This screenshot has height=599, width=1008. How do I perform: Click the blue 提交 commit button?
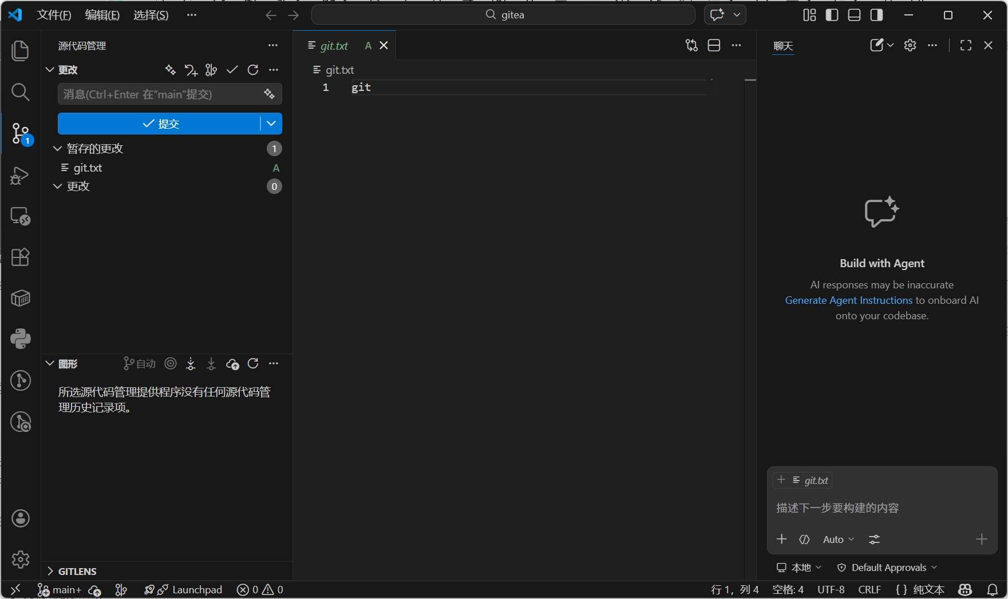(x=159, y=124)
